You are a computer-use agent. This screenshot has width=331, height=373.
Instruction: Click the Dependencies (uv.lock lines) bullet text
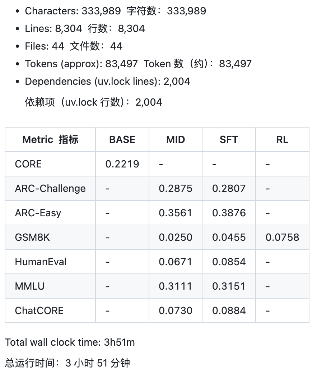click(x=107, y=81)
